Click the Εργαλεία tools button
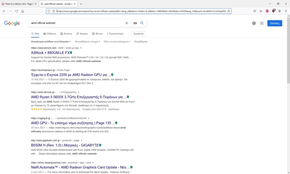Image resolution: width=290 pixels, height=174 pixels. point(138,34)
